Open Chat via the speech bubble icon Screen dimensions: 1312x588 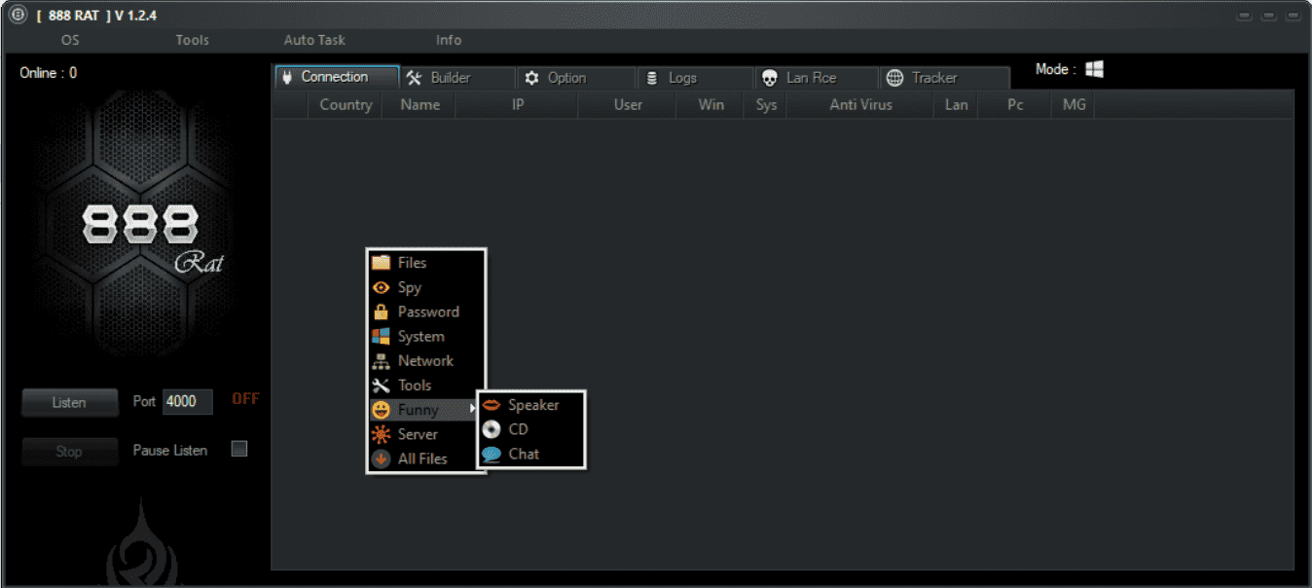coord(492,454)
